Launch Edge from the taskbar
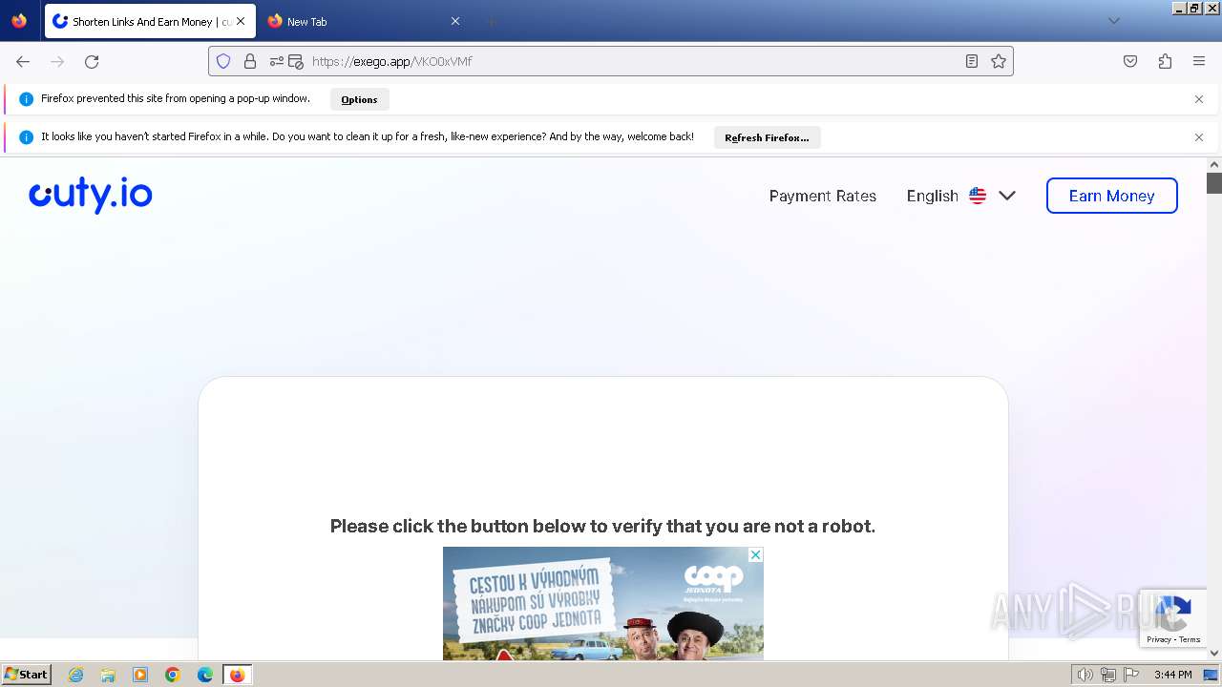Viewport: 1222px width, 687px height. (205, 675)
